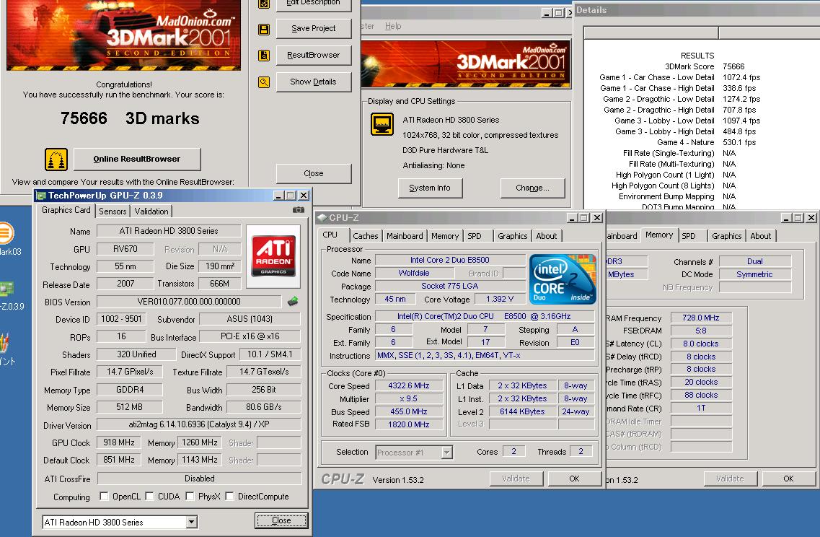
Task: Open the Mainboard tab in front CPU-Z
Action: [x=405, y=236]
